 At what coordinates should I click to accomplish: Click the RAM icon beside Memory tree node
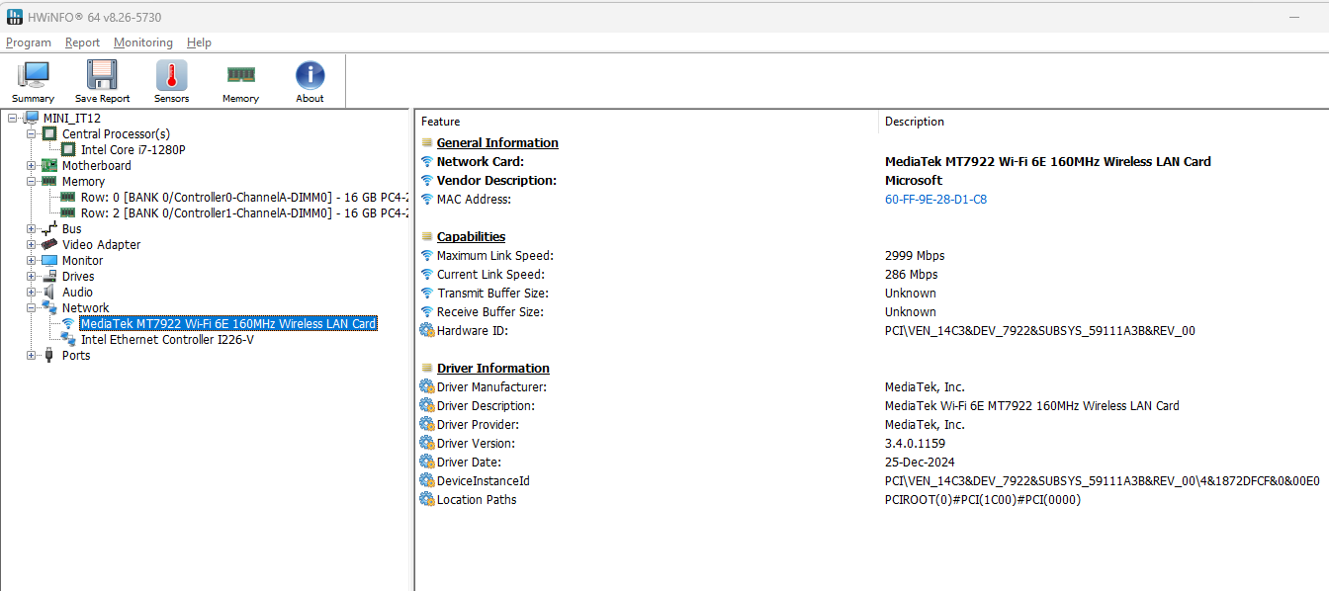click(x=49, y=182)
